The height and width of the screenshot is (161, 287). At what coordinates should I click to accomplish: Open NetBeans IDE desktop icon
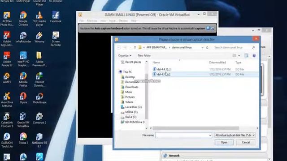click(x=39, y=140)
